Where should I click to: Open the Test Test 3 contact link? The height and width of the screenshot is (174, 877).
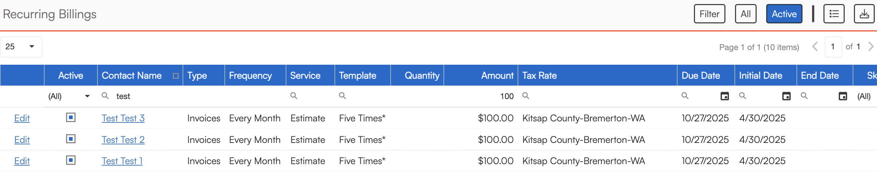pos(123,118)
